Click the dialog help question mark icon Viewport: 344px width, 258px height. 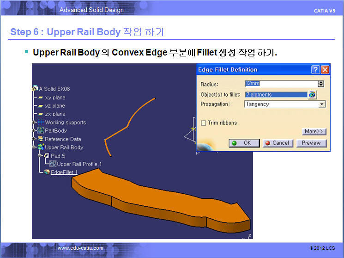(x=316, y=70)
